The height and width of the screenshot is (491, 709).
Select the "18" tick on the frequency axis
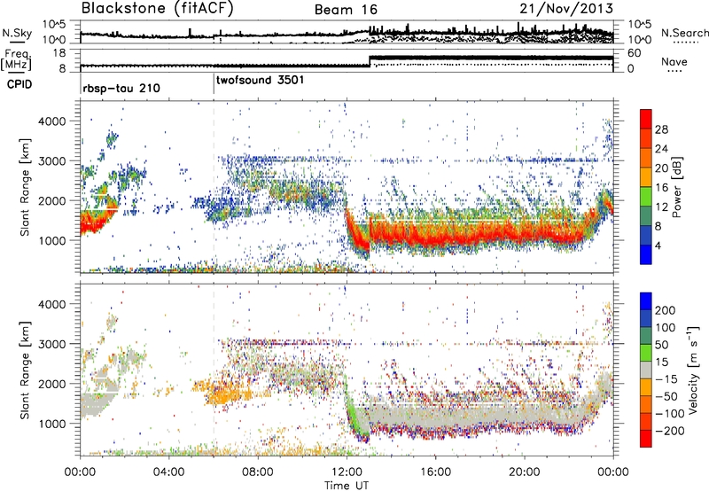click(x=58, y=53)
